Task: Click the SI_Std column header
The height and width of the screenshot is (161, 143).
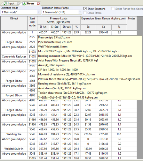Action: point(55,27)
